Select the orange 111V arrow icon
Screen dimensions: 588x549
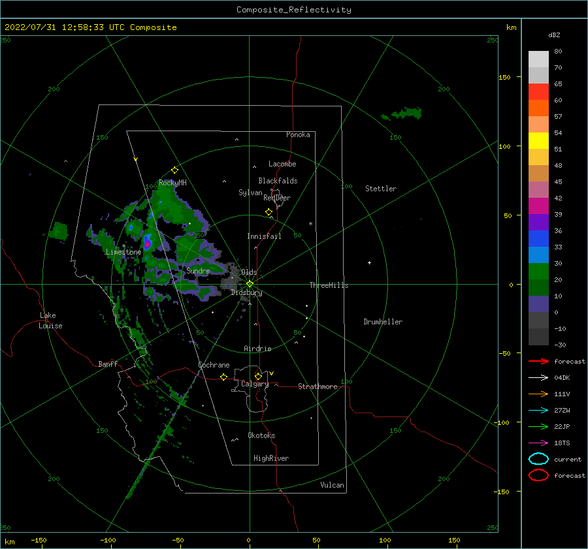click(538, 394)
